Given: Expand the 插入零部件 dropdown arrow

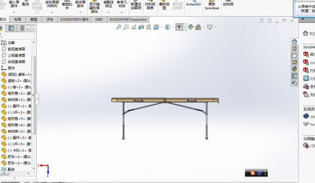Looking at the screenshot, I should click(x=14, y=13).
